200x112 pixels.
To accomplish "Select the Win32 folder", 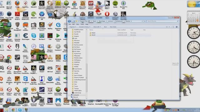I will 120,35.
